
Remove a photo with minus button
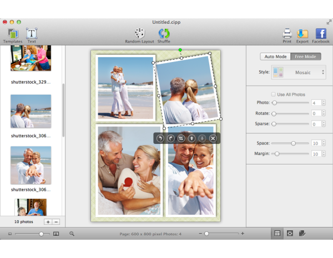(56, 221)
